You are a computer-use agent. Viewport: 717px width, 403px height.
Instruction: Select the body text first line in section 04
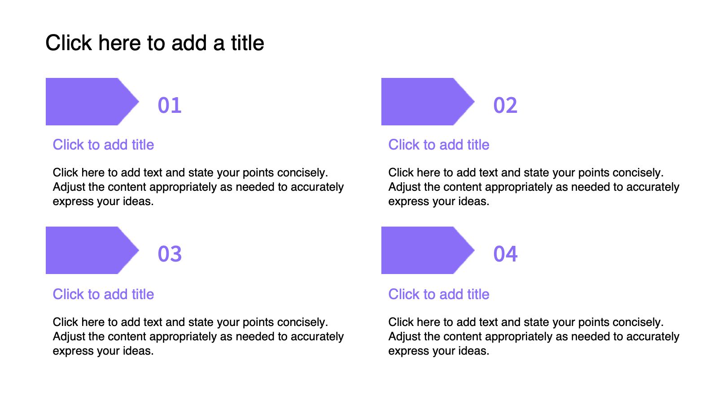tap(526, 322)
